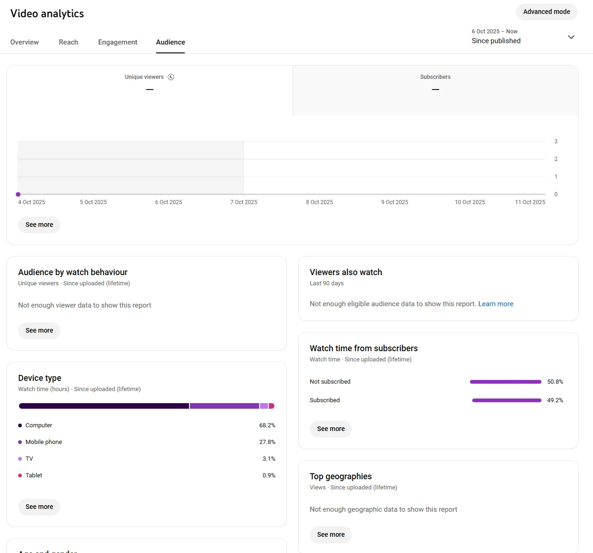Select the Unique viewers metric card
The image size is (593, 553).
click(x=150, y=90)
